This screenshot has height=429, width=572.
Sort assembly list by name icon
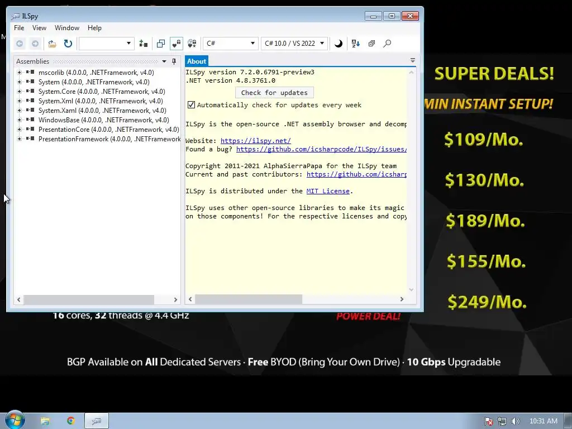tap(356, 44)
